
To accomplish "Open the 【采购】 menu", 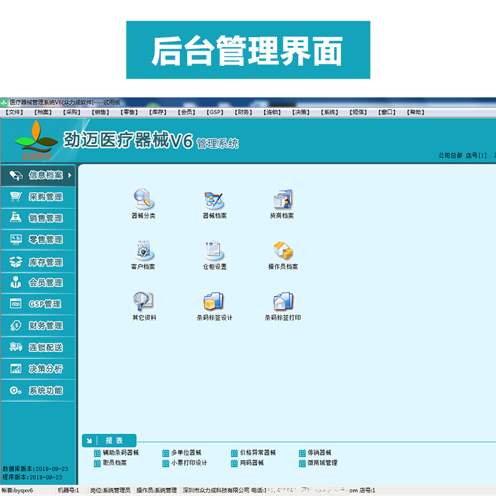I will coord(71,112).
